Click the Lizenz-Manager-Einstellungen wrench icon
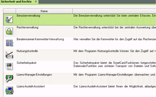Viewport: 156px width, 97px height. pyautogui.click(x=9, y=78)
